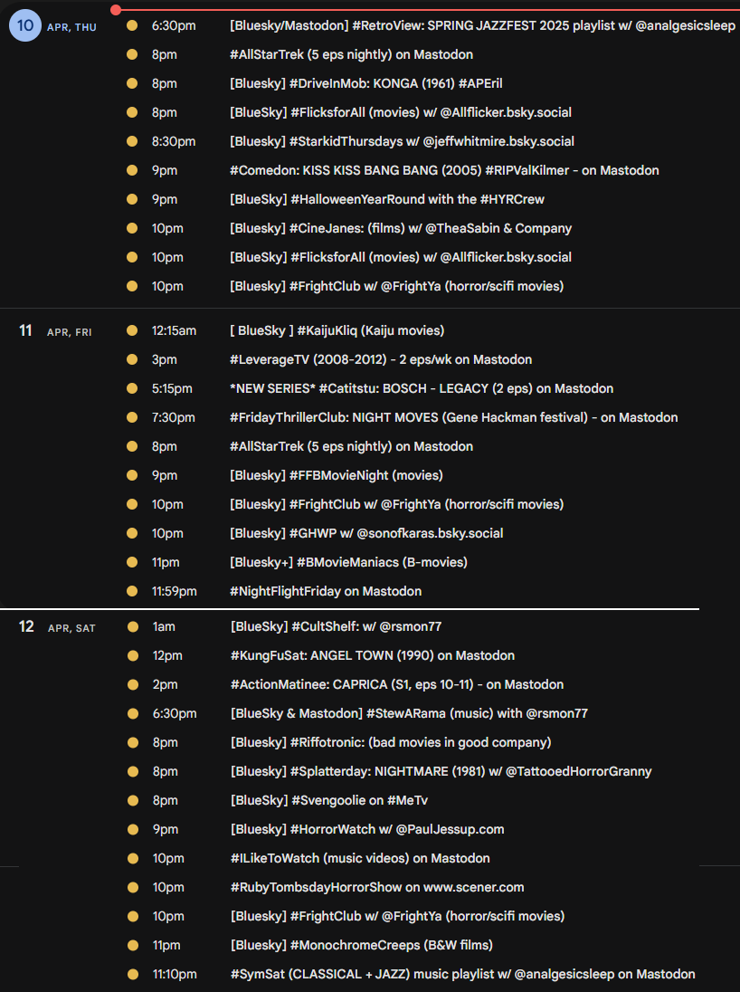Select the date 11 Apr, Fri
This screenshot has width=740, height=992.
[x=25, y=331]
